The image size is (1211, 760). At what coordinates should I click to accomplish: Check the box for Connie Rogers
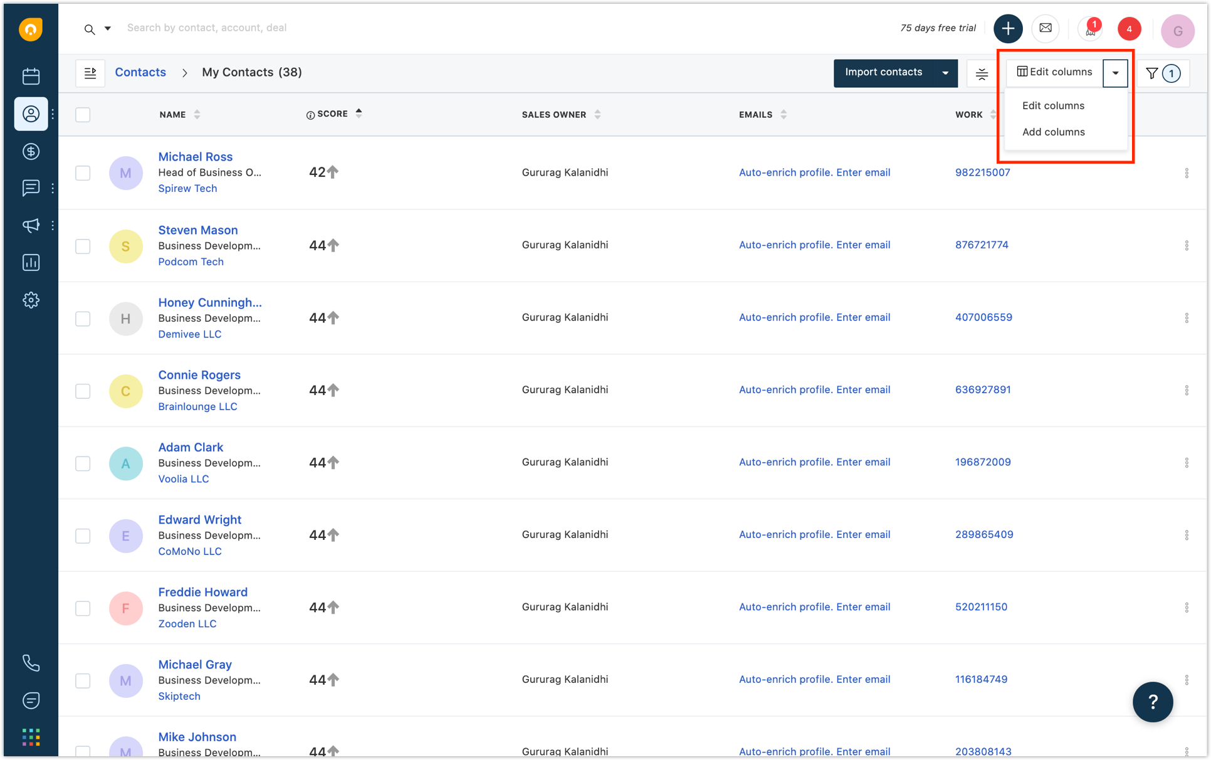click(x=83, y=391)
